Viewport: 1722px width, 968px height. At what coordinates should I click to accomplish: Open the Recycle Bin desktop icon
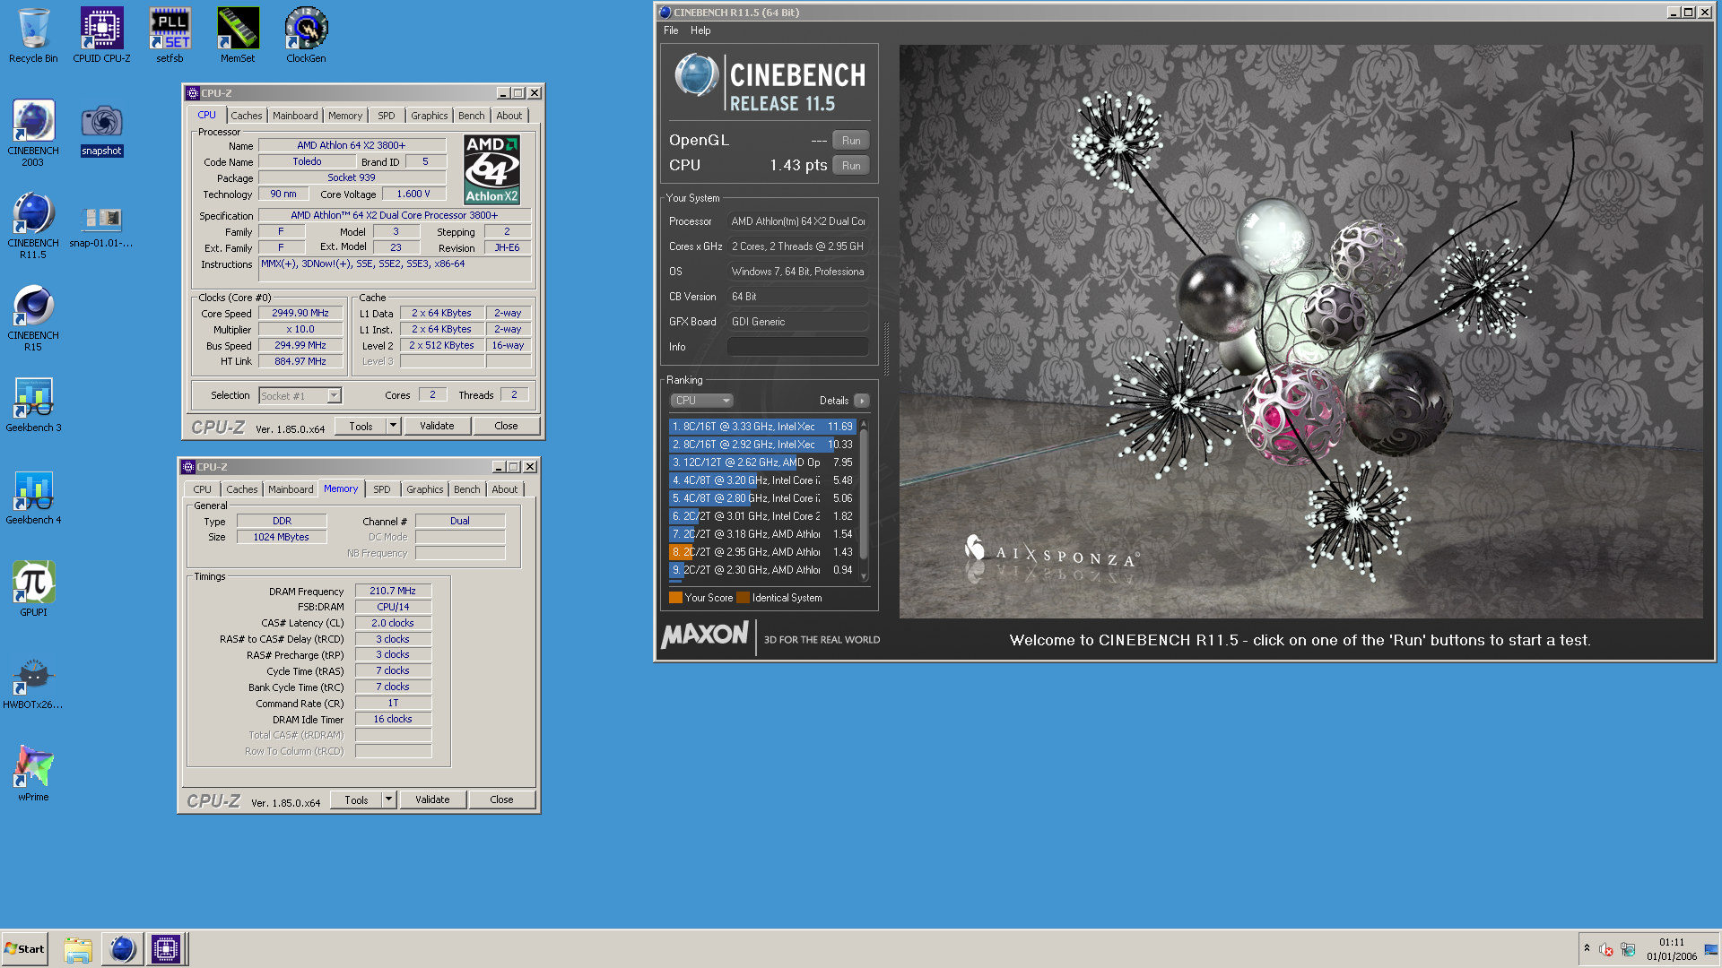[33, 36]
